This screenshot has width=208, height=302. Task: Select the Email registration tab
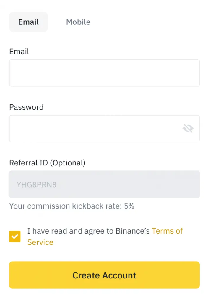click(28, 22)
